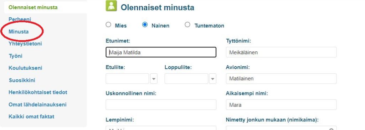
Task: Click inside the Etuliite combo box field
Action: (127, 79)
